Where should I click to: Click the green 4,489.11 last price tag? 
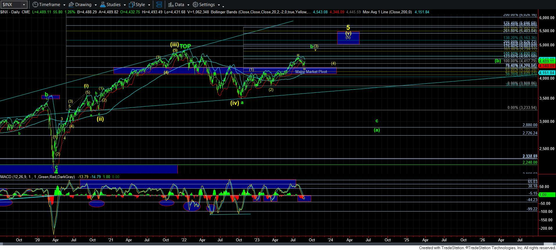(547, 61)
